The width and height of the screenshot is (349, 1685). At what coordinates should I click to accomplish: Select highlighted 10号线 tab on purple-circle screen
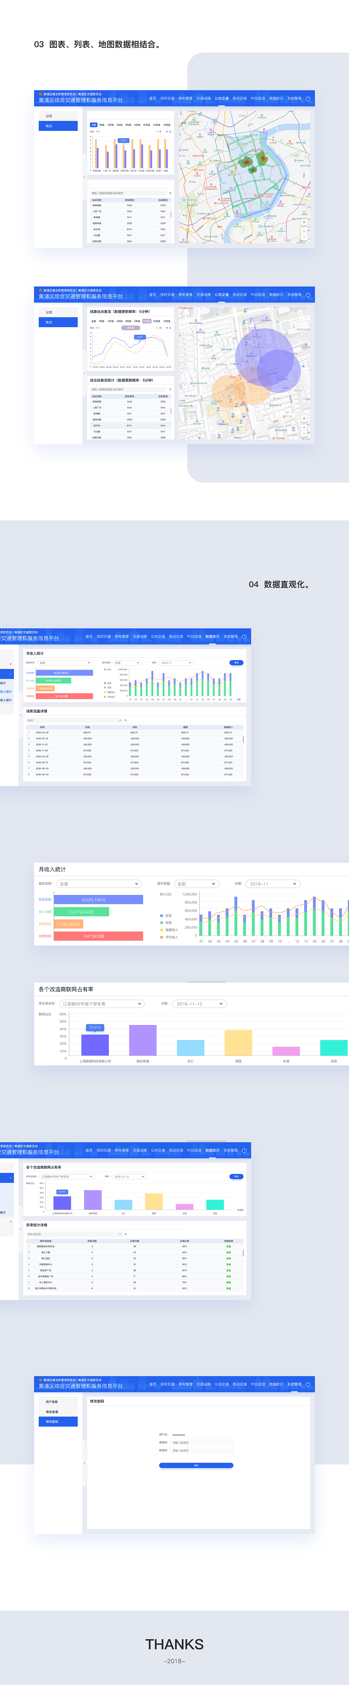(147, 321)
